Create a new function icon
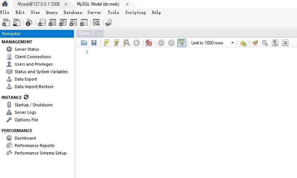297x178 pixels. pos(84,22)
